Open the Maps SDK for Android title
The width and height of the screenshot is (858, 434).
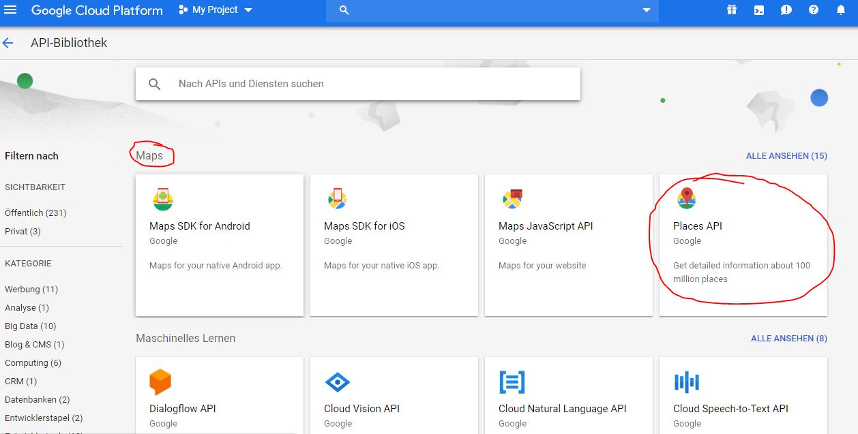pyautogui.click(x=200, y=226)
